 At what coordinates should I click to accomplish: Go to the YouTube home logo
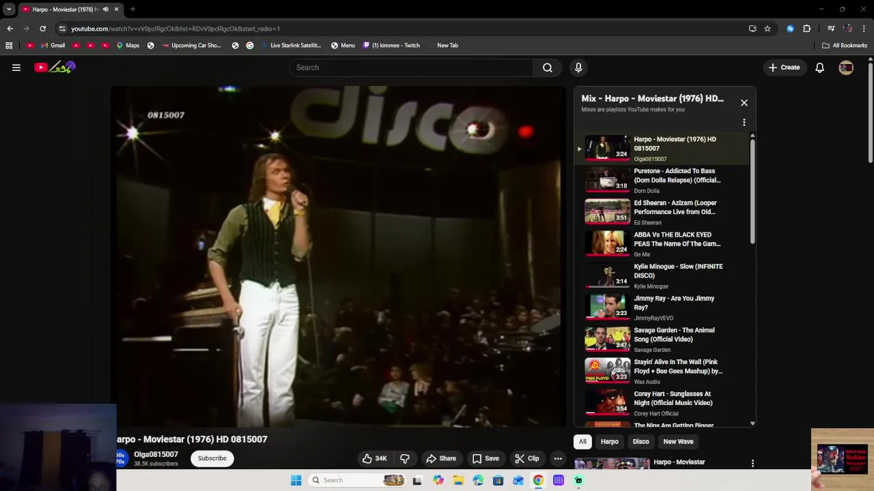click(x=55, y=68)
